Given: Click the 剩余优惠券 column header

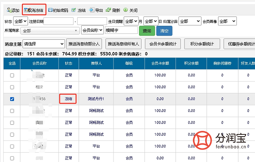Looking at the screenshot, I should point(222,63).
